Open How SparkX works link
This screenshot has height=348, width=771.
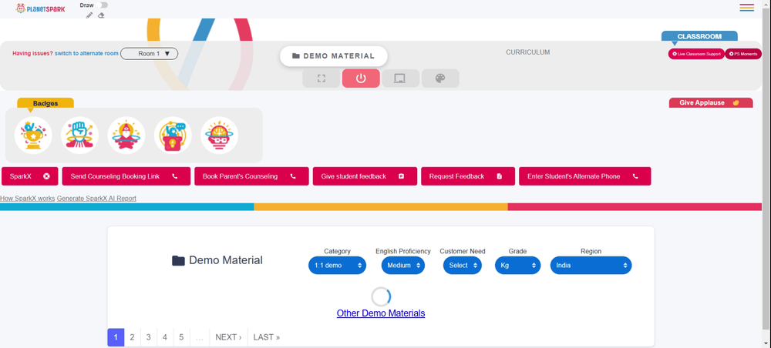pyautogui.click(x=28, y=199)
